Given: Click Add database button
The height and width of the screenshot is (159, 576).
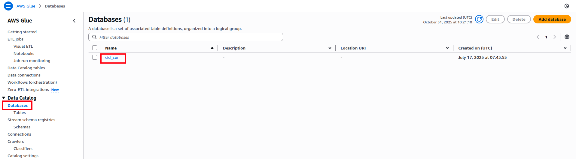Looking at the screenshot, I should [x=552, y=19].
